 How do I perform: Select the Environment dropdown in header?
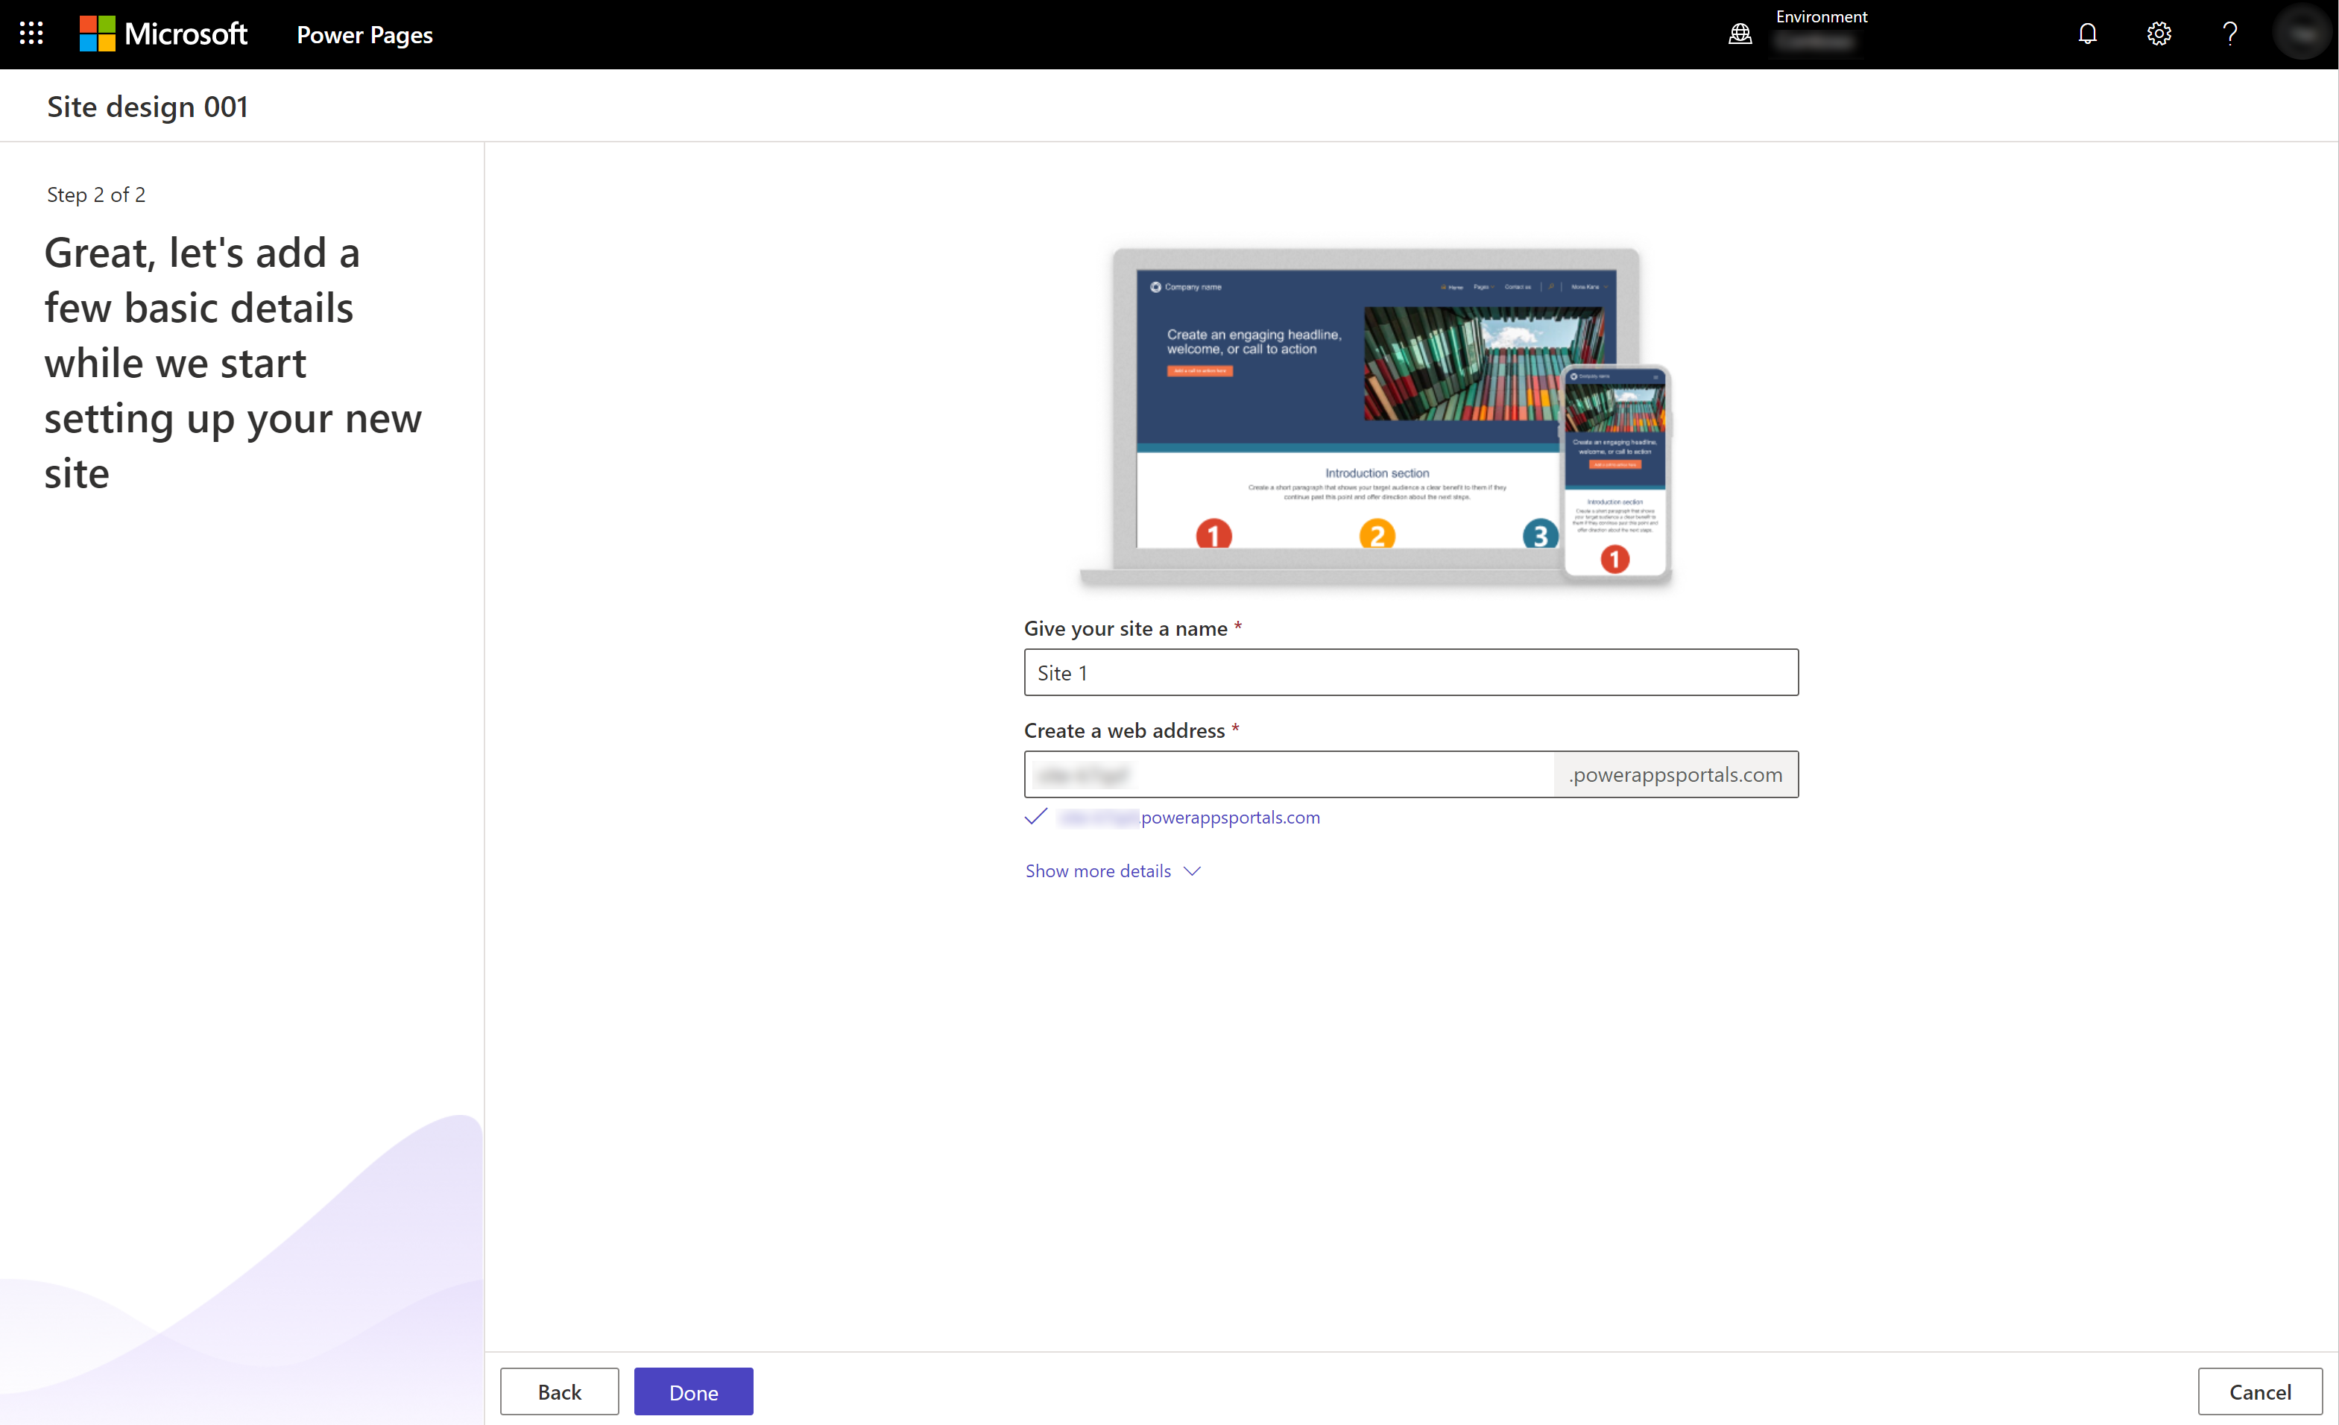point(1821,34)
